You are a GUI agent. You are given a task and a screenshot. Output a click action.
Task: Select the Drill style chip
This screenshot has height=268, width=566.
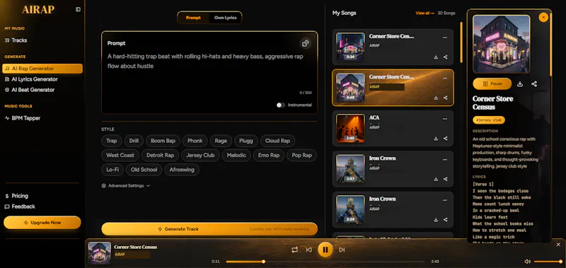[134, 141]
